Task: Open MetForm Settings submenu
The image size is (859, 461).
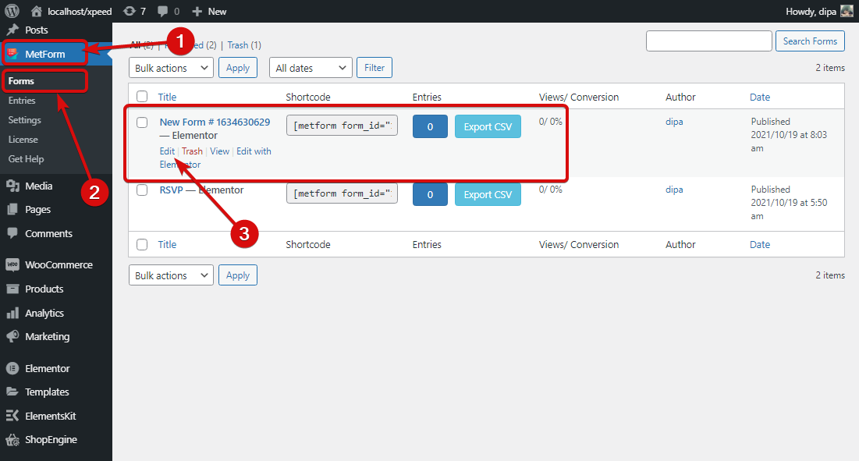Action: (x=25, y=120)
